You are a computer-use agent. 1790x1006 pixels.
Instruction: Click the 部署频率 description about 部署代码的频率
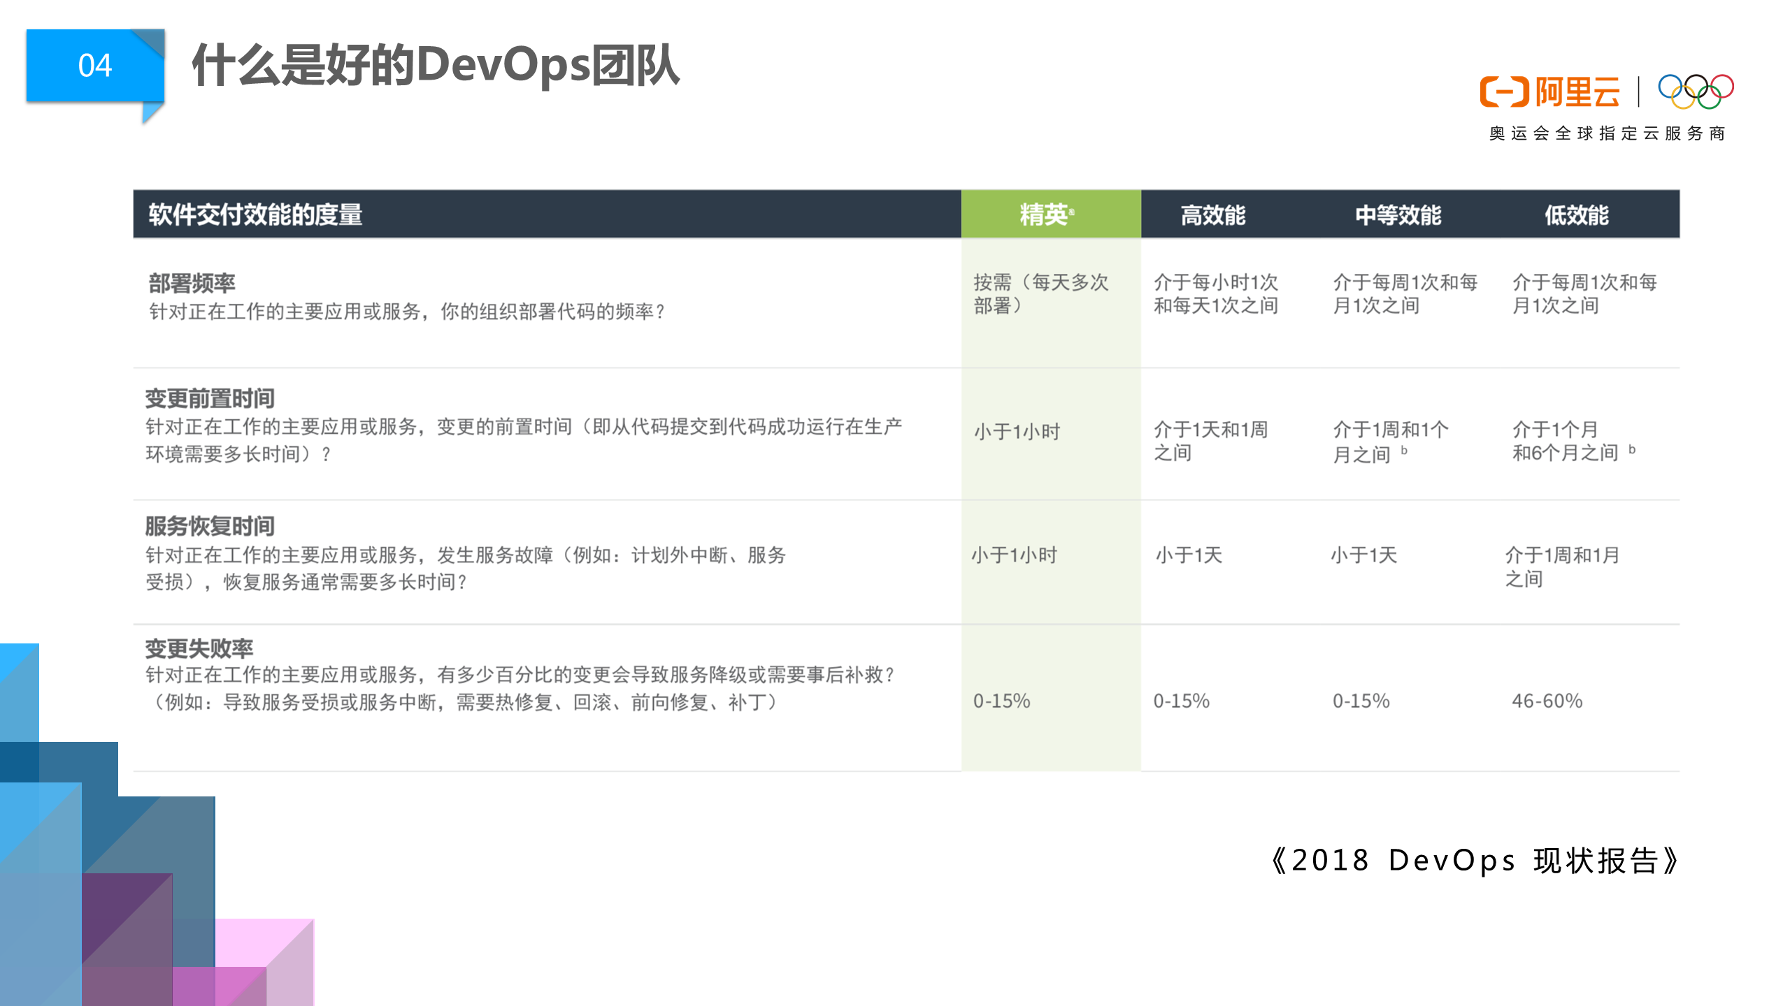coord(407,312)
